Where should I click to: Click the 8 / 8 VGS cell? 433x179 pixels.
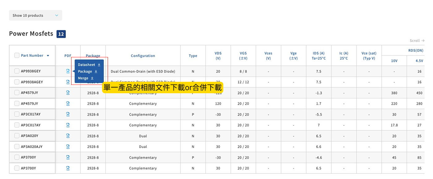(x=243, y=72)
